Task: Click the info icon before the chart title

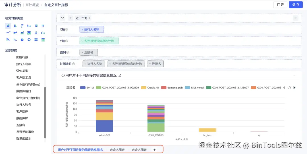Action: point(63,75)
